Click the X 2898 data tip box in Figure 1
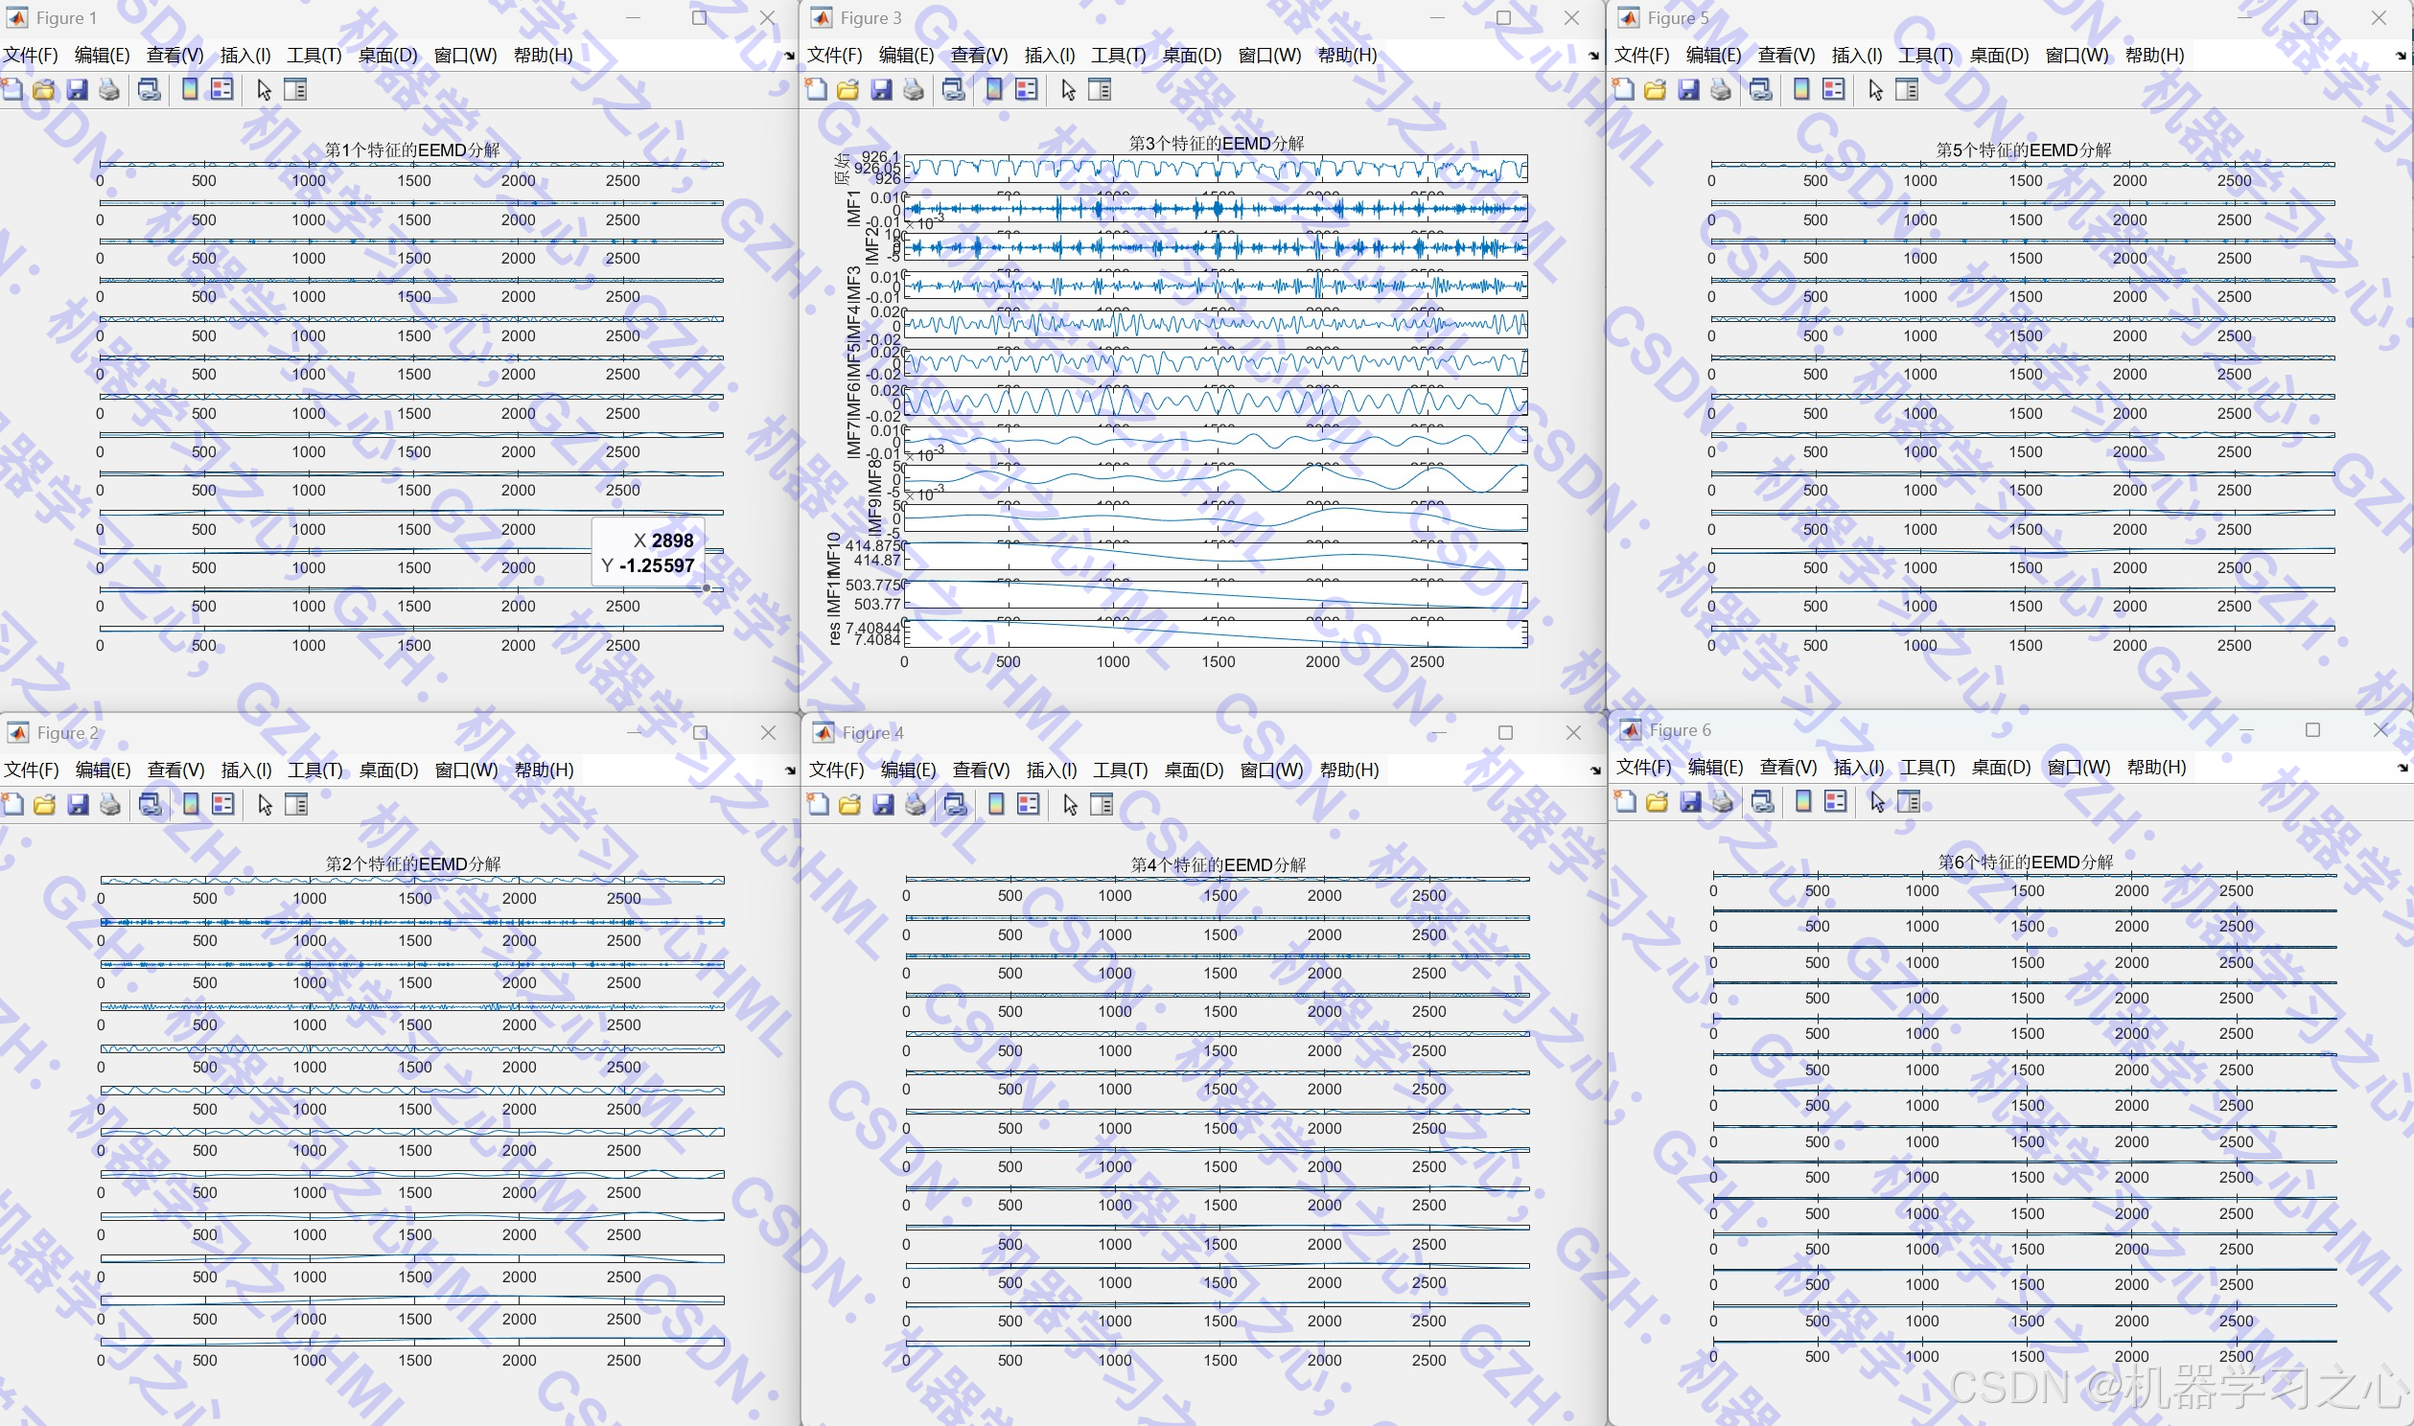The width and height of the screenshot is (2414, 1426). [x=648, y=554]
